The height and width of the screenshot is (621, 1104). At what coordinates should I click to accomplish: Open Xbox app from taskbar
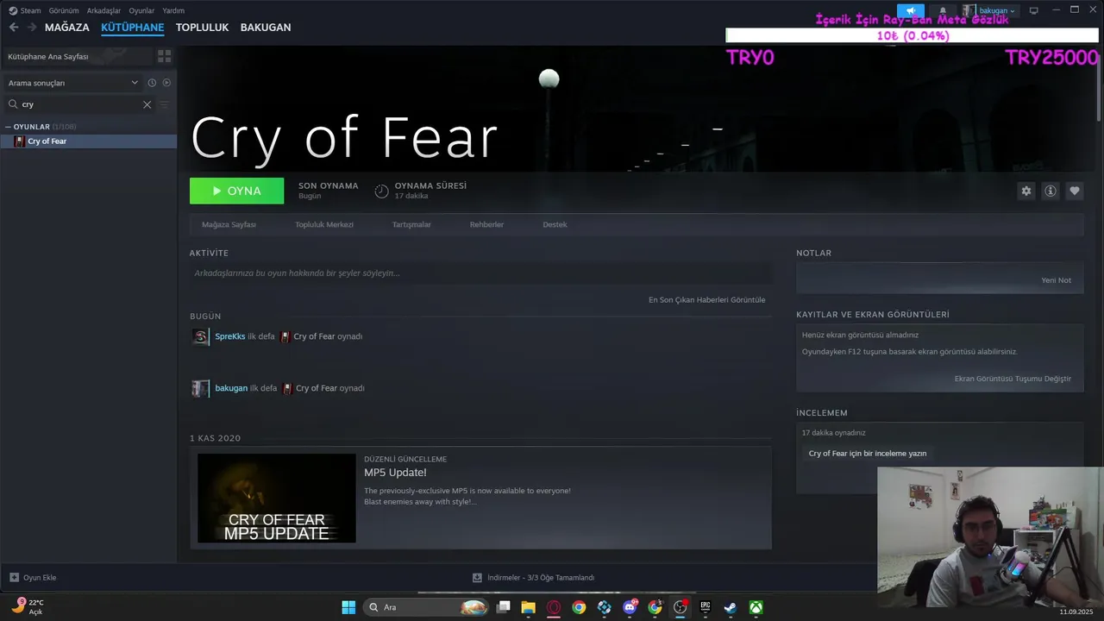click(x=756, y=607)
